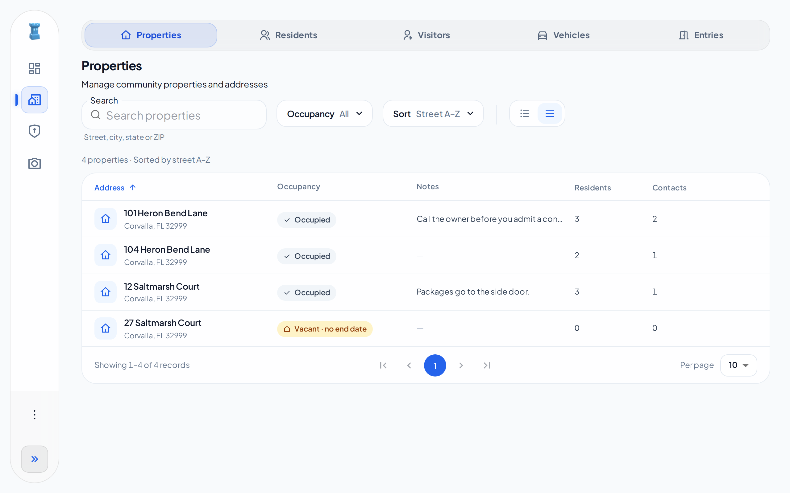This screenshot has height=493, width=790.
Task: Click the Contacts column header
Action: 669,188
